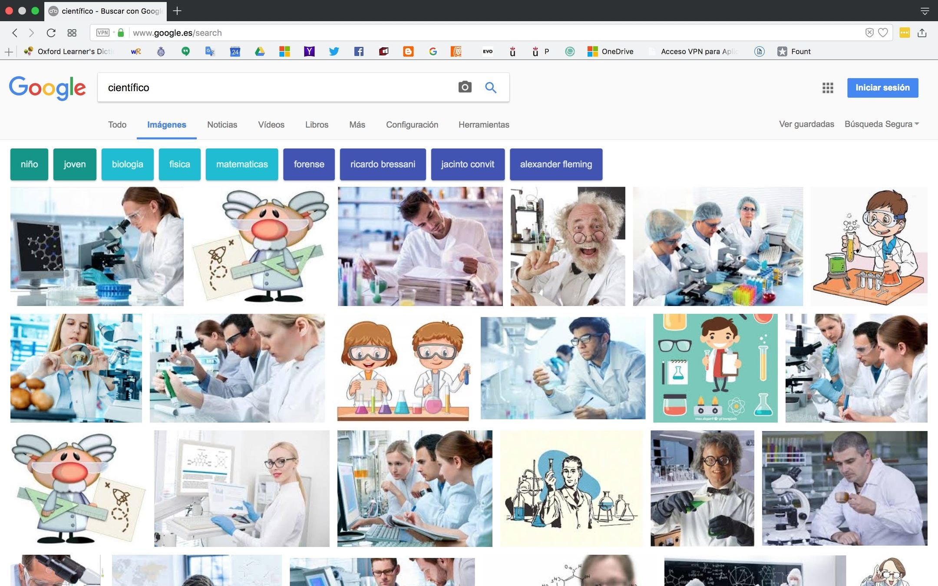938x586 pixels.
Task: Expand the Búsqueda Segura dropdown
Action: (x=882, y=124)
